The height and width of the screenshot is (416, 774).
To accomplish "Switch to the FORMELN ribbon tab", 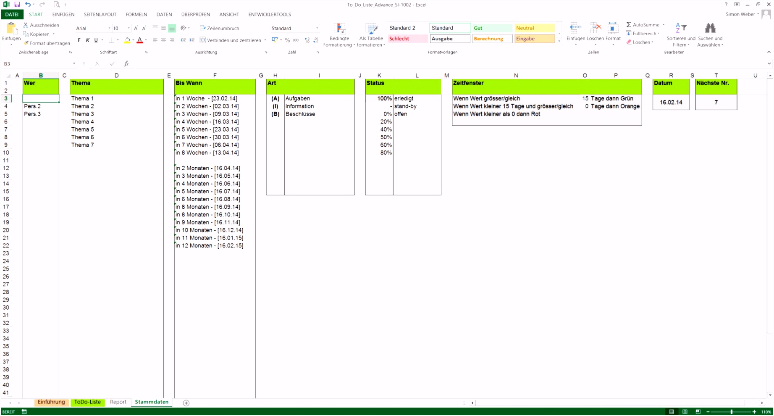I will pos(136,14).
